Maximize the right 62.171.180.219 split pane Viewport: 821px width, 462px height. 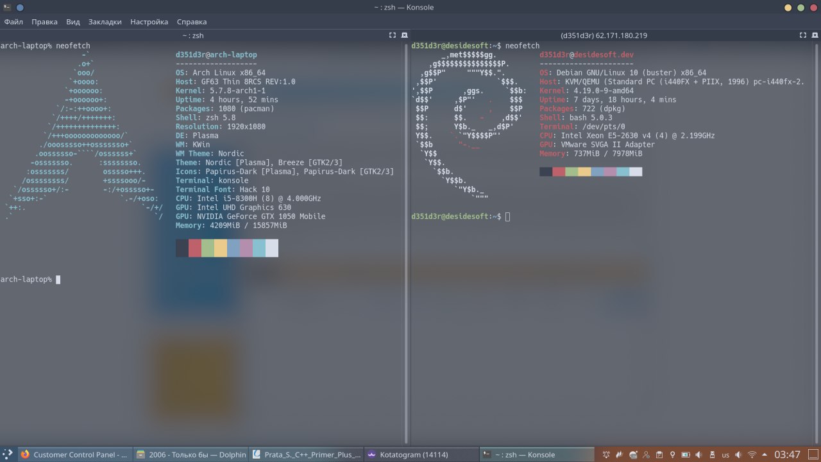coord(802,35)
